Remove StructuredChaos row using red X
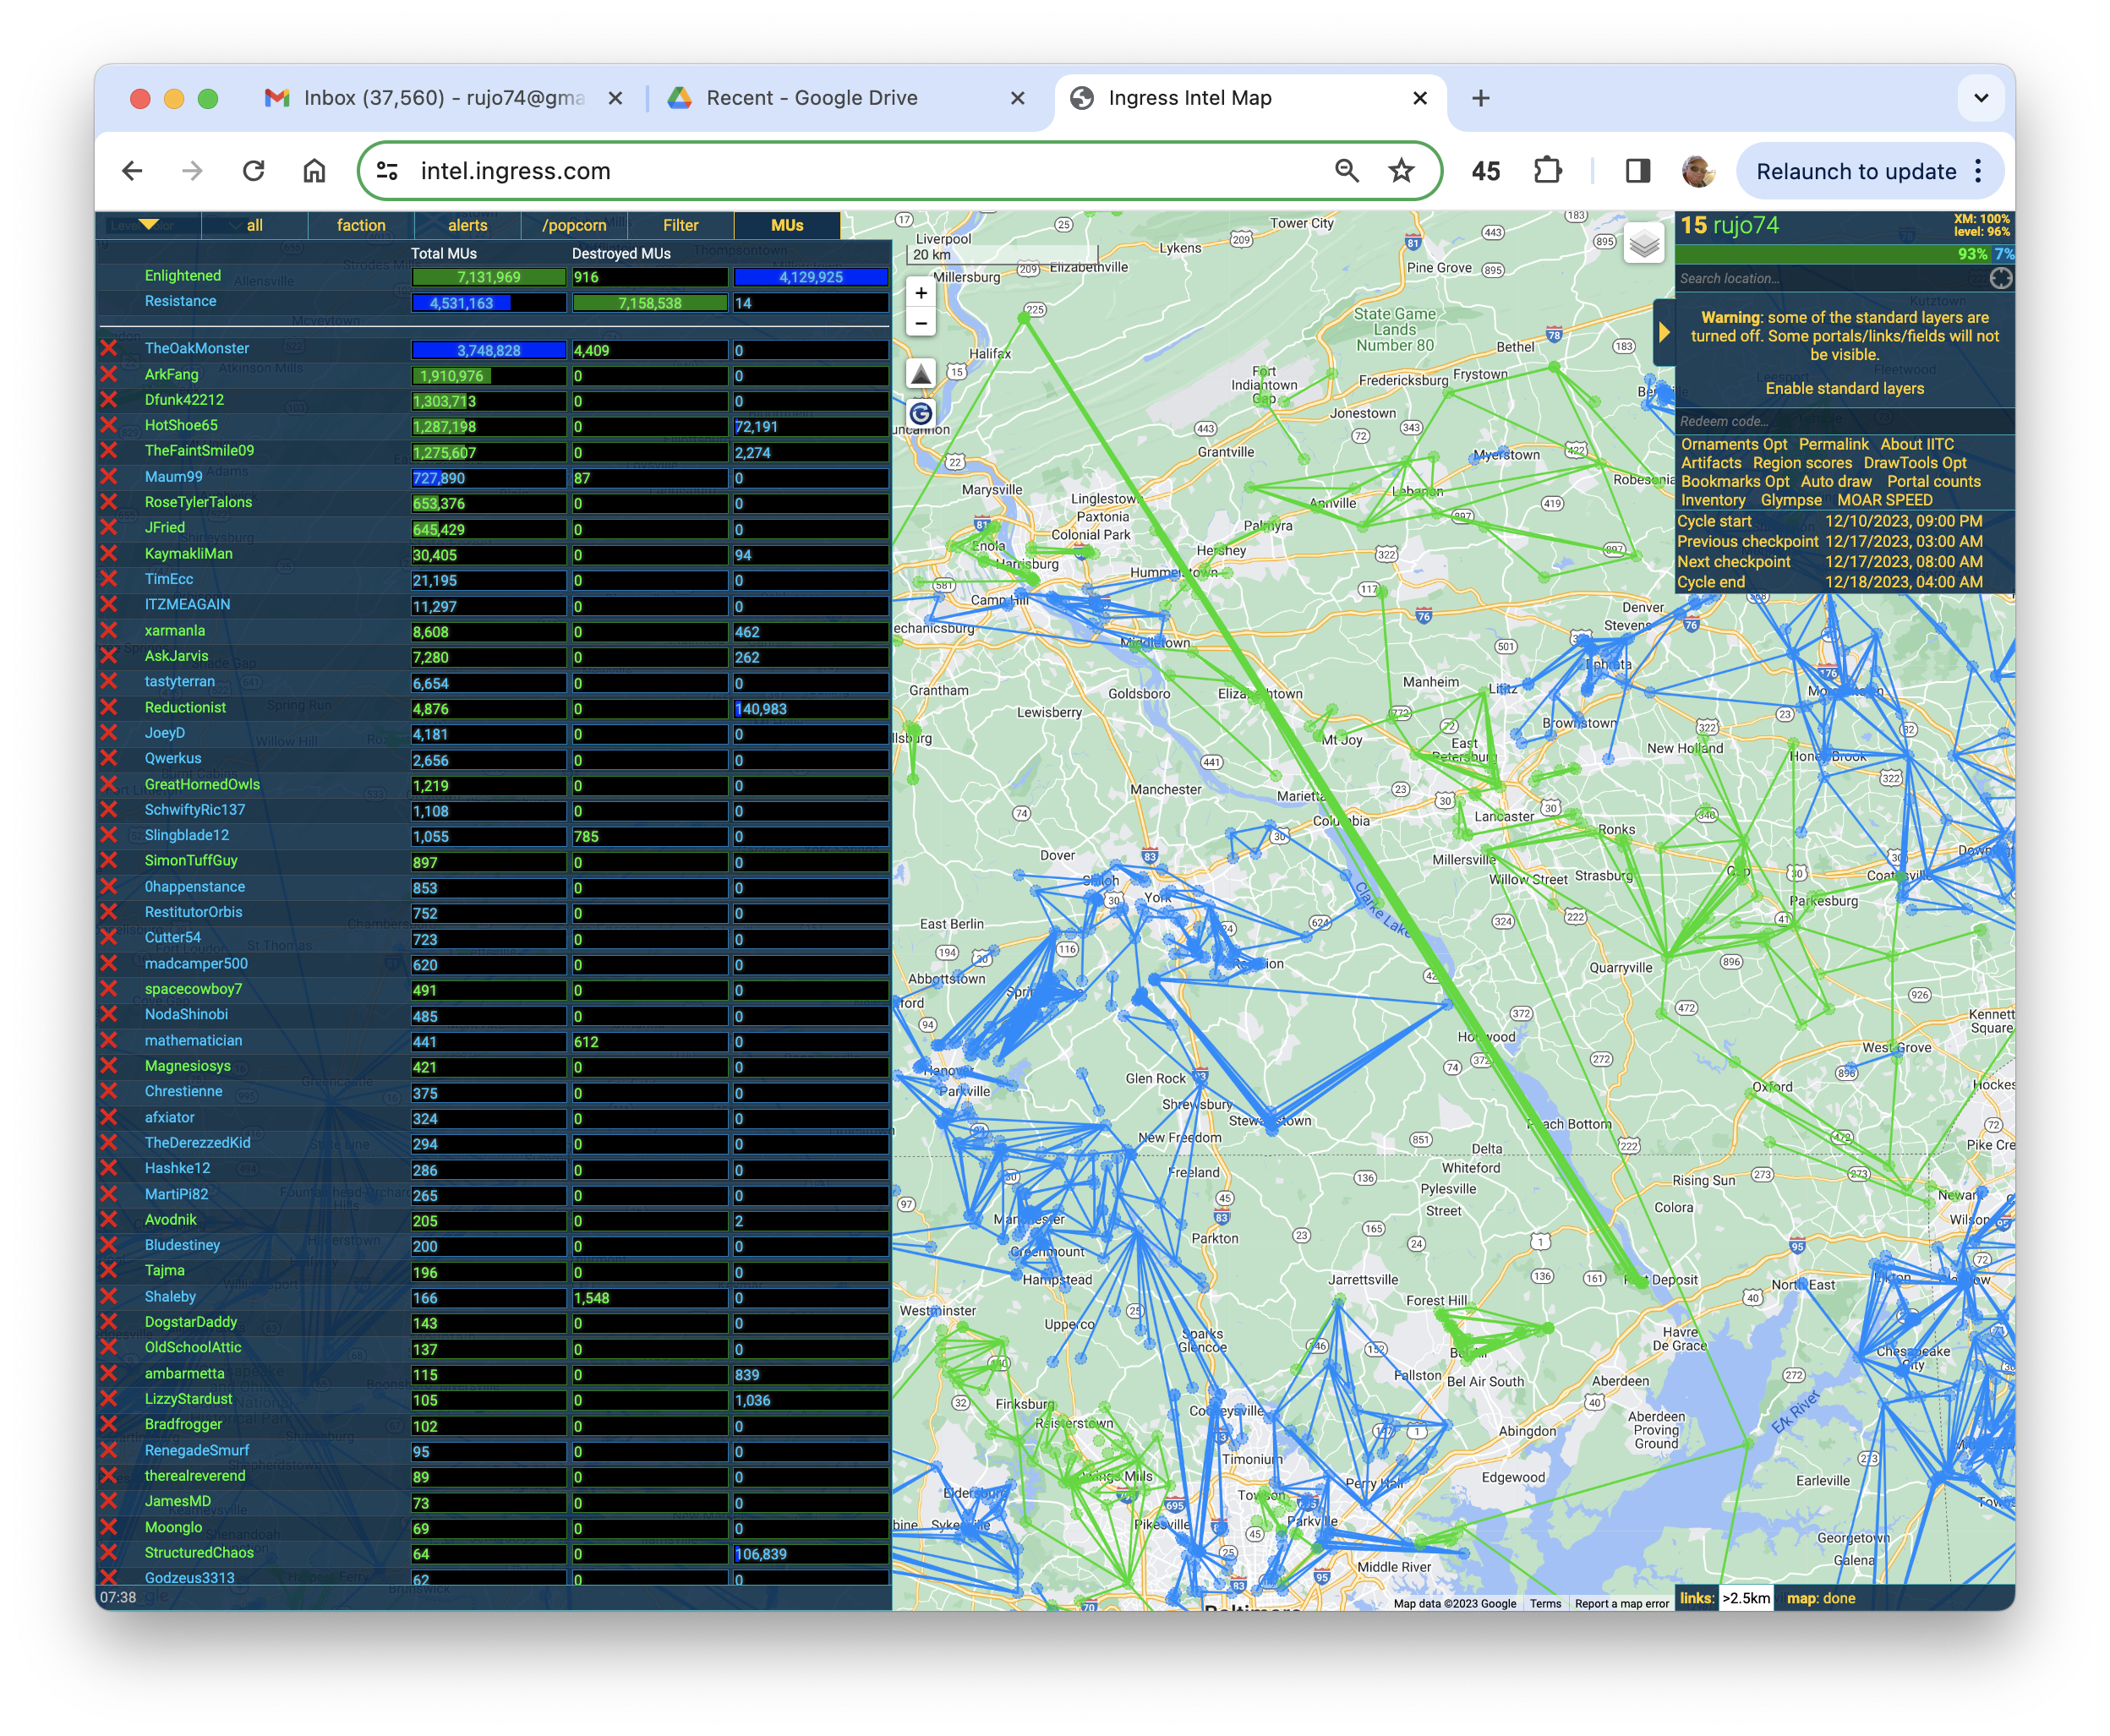The width and height of the screenshot is (2110, 1736). coord(108,1552)
